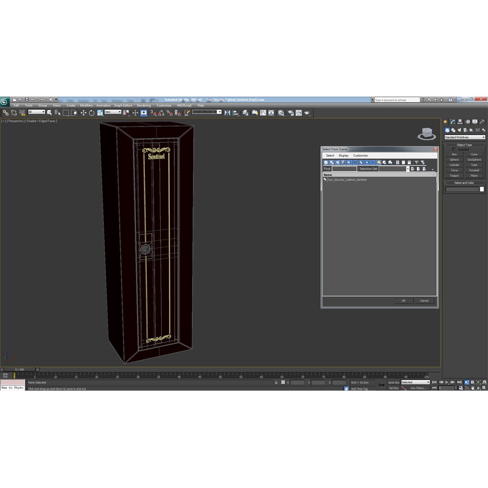
Task: Click the time slider showing 0 / 100
Action: pos(19,370)
